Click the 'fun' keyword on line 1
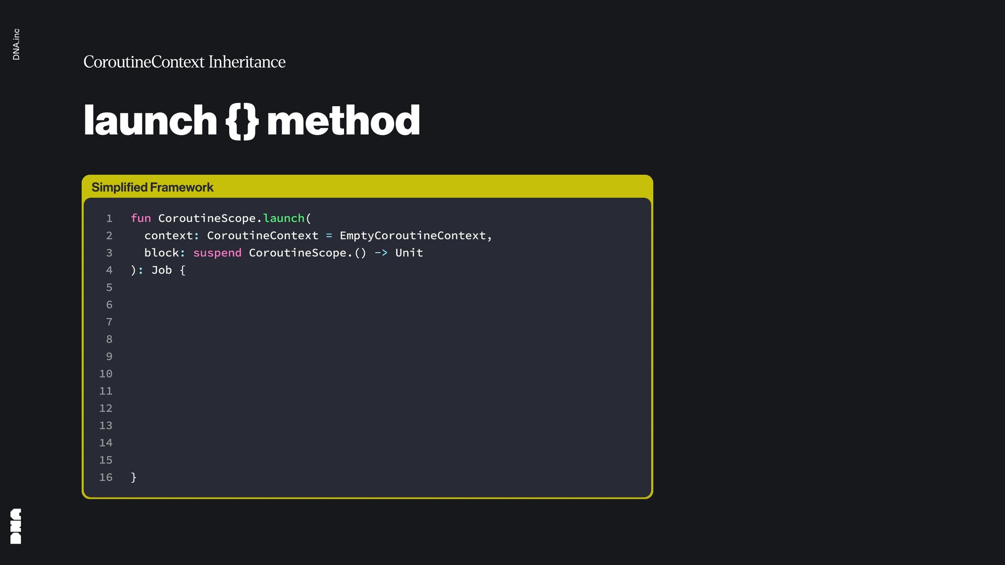 [x=140, y=218]
